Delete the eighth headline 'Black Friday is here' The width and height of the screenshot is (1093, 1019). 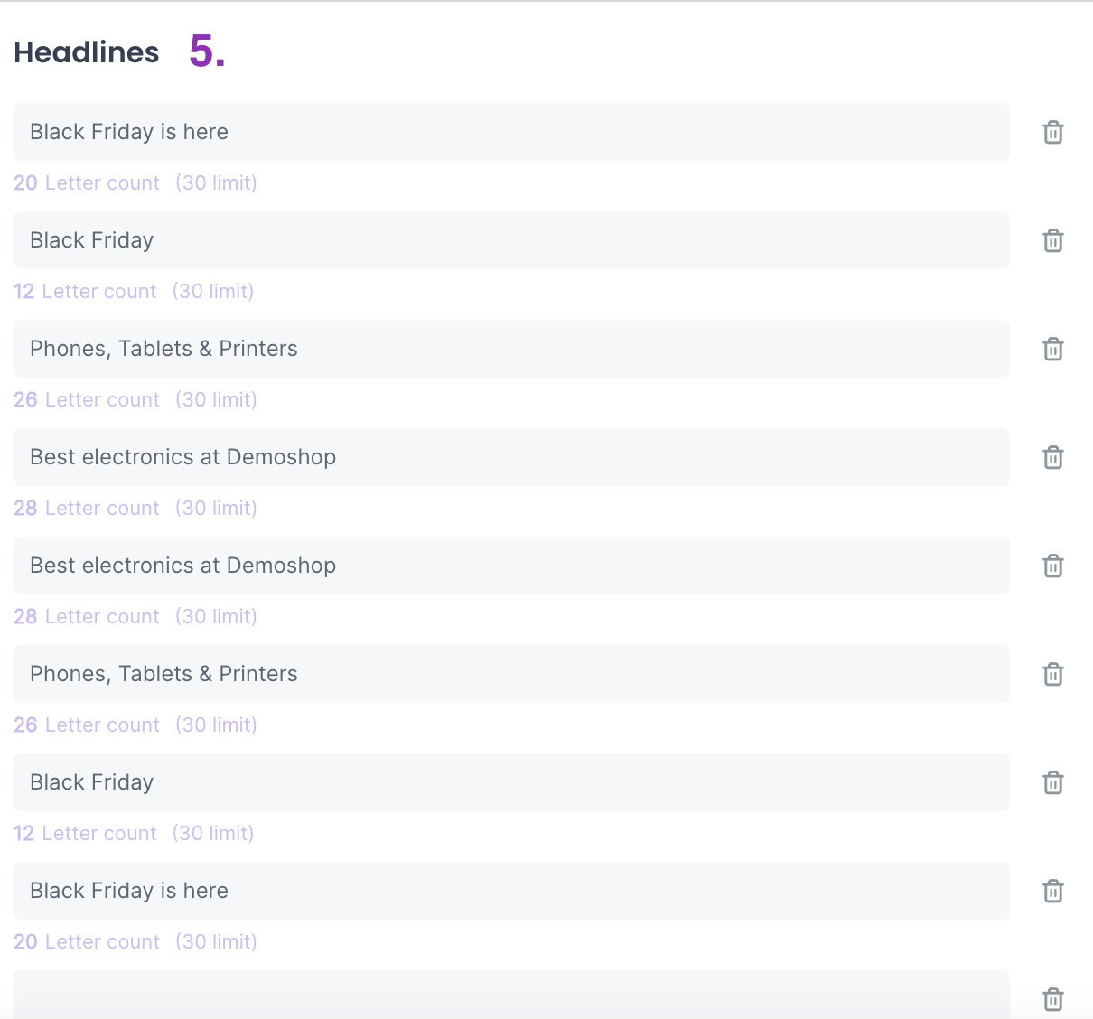(1052, 891)
